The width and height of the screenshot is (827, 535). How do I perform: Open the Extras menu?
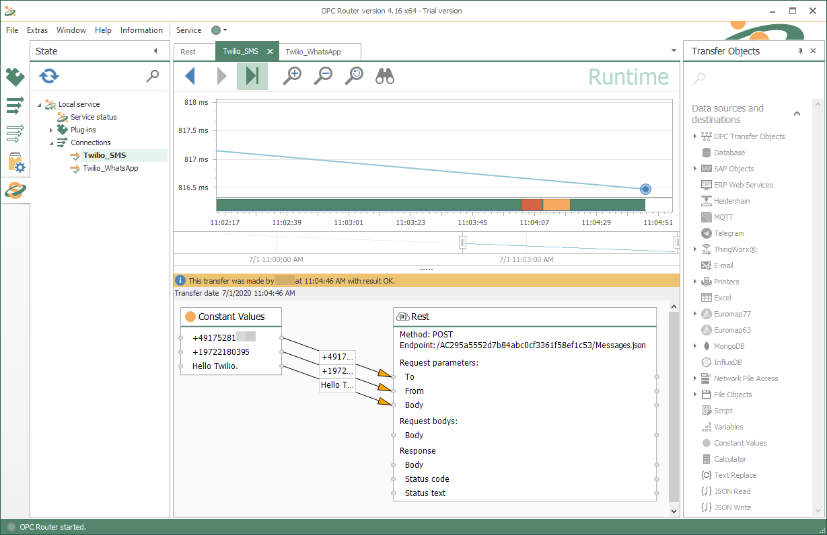pyautogui.click(x=37, y=30)
